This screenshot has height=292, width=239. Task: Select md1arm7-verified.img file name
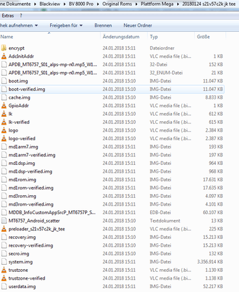[32, 155]
